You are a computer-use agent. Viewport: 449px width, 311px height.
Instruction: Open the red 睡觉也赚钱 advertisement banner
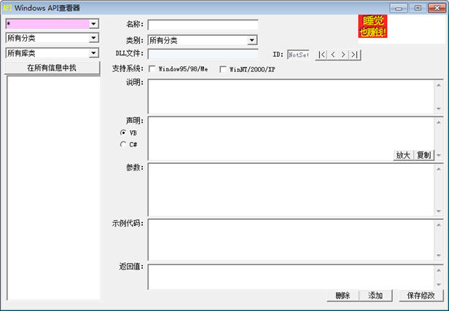click(x=372, y=26)
